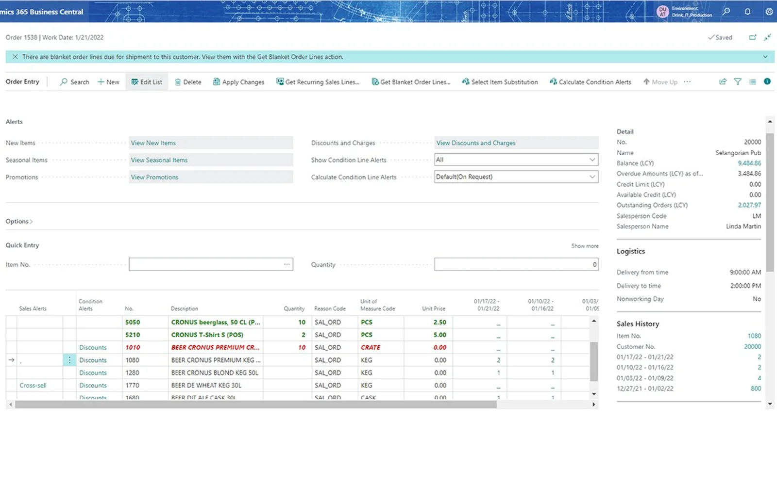Click the Item No. lookup field

pyautogui.click(x=211, y=264)
